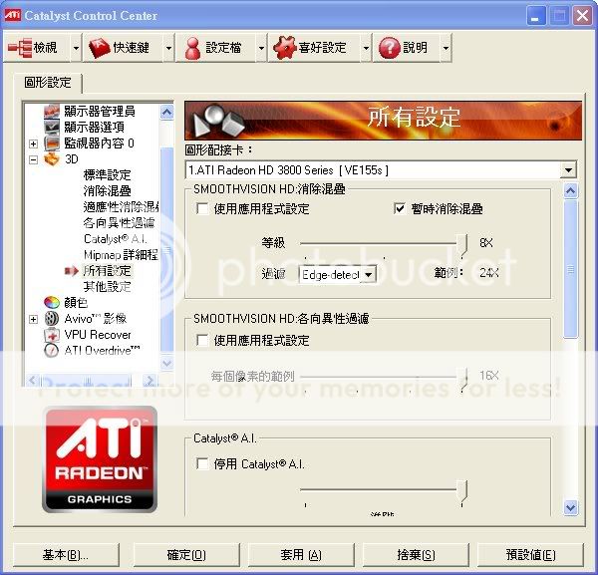598x575 pixels.
Task: Click the 說明 help question mark icon
Action: 389,47
